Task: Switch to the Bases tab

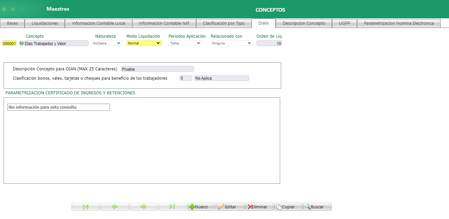Action: tap(12, 23)
